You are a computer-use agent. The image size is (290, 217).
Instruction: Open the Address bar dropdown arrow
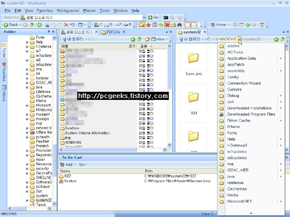point(144,18)
